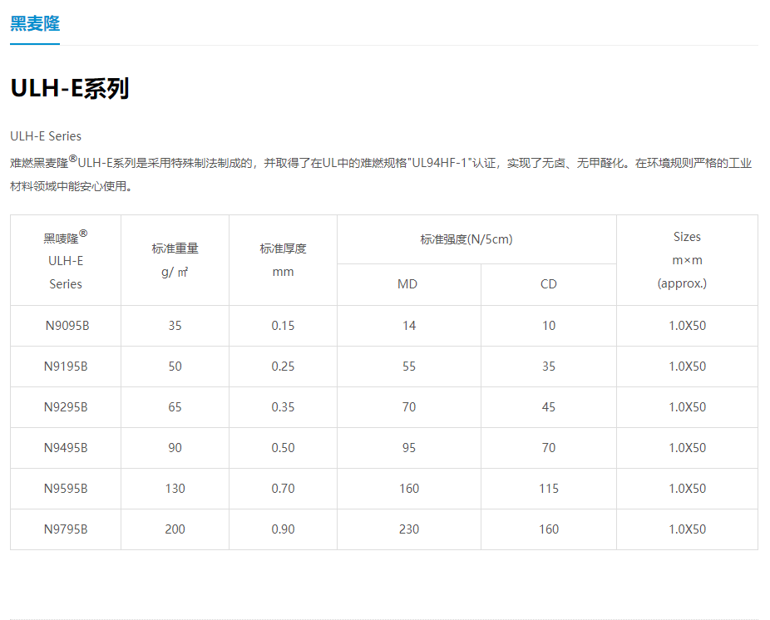Screen dimensions: 770x620
Task: Click the Sizes m×m header
Action: [x=687, y=260]
